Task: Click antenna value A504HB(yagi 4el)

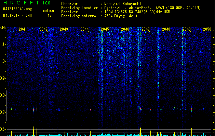Action: pyautogui.click(x=121, y=16)
